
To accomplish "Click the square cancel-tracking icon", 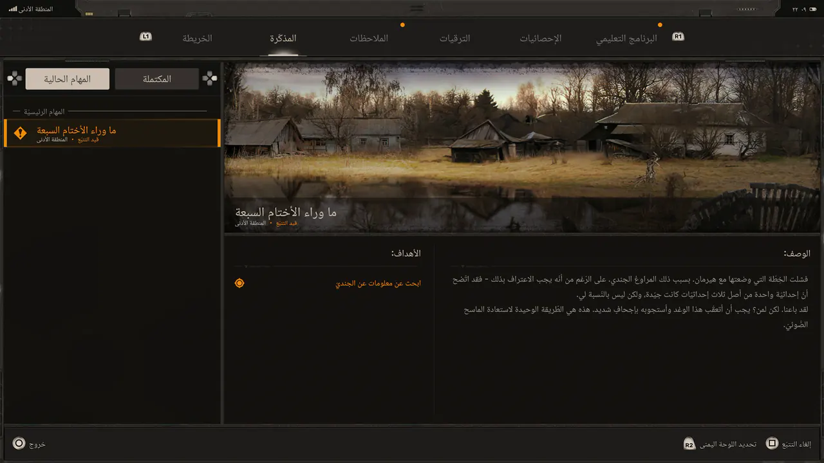I will click(772, 444).
